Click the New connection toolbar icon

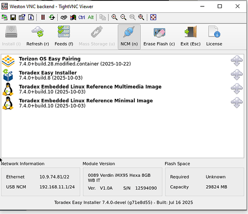pyautogui.click(x=4, y=17)
